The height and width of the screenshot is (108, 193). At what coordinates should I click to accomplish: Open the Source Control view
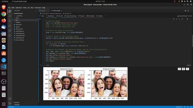tap(10, 21)
